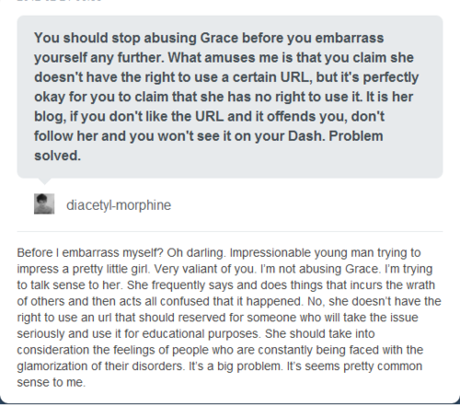Open the diacetyl-morphine username link
The image size is (460, 406).
pyautogui.click(x=119, y=205)
